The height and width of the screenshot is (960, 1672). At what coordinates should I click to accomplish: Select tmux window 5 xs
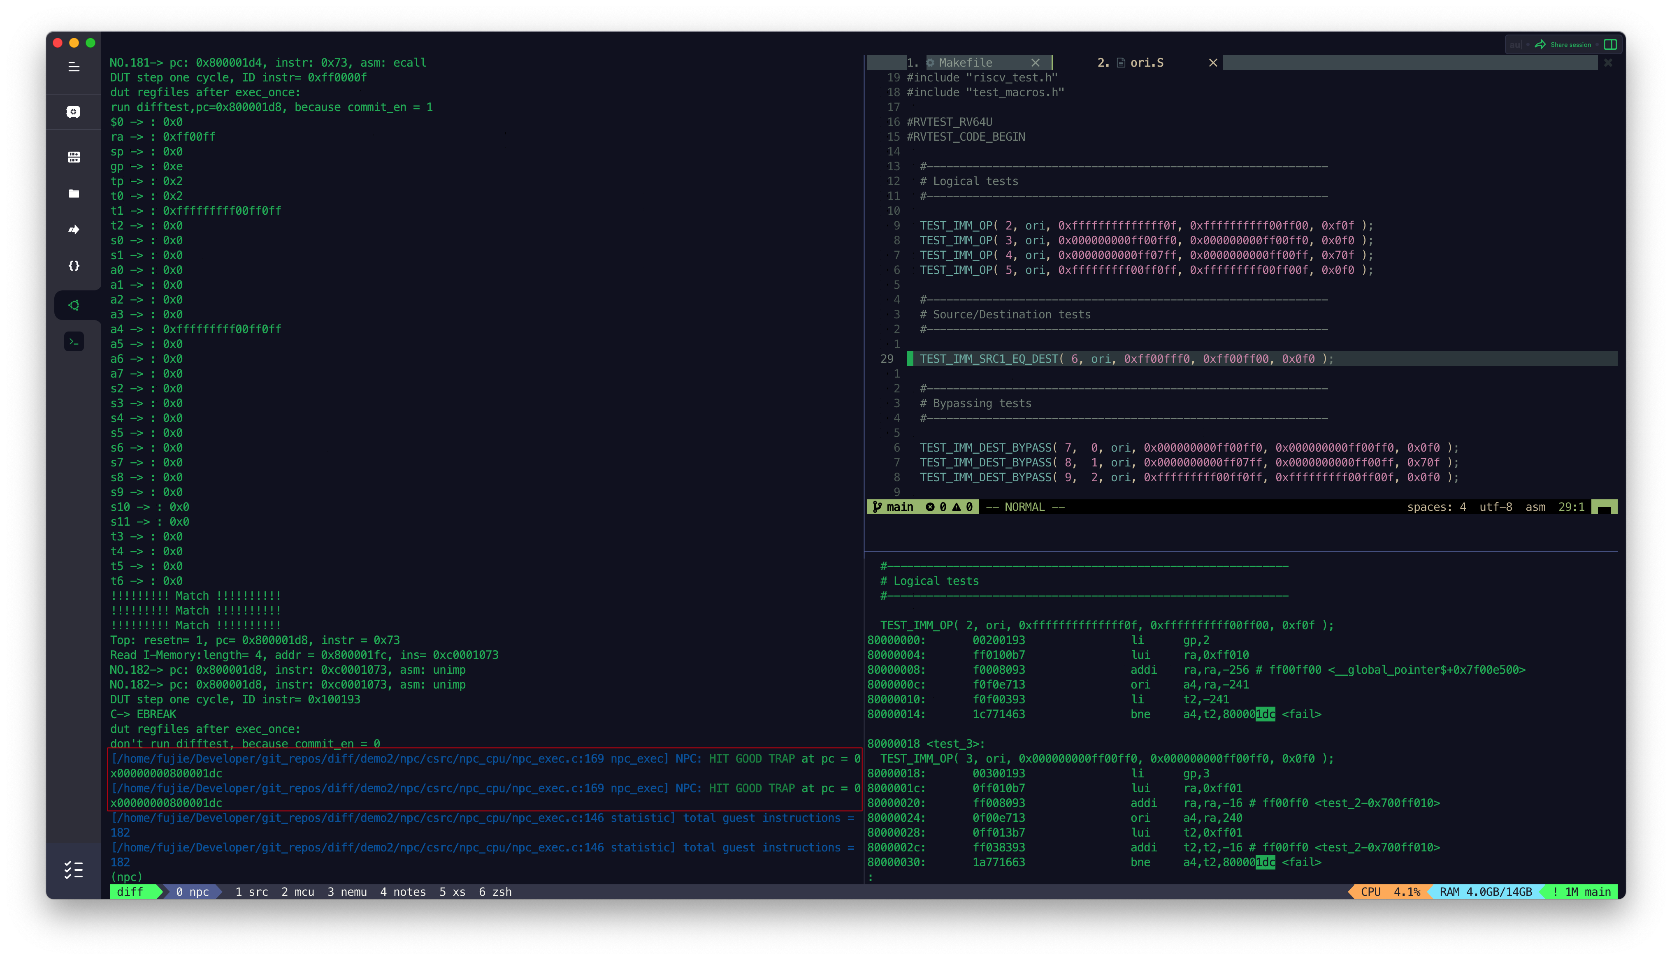(452, 891)
